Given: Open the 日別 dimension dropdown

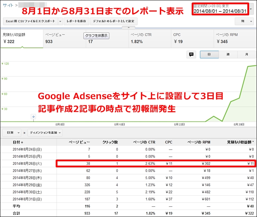Looking at the screenshot, I should tap(12, 133).
